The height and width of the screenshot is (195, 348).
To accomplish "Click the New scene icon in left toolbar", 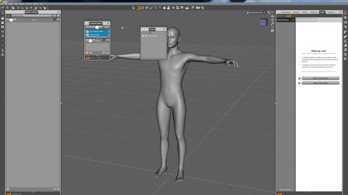I will [2, 14].
